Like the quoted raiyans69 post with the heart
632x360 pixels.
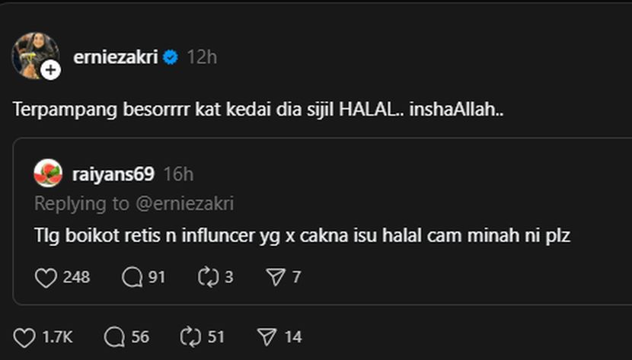tap(46, 278)
